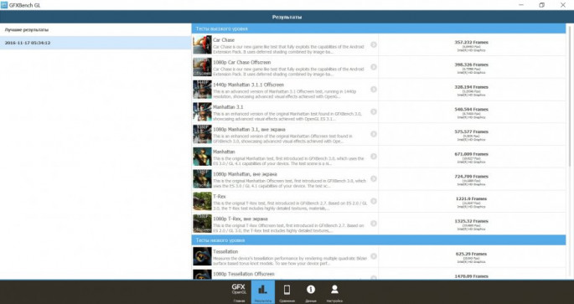This screenshot has width=574, height=304.
Task: Click the Manhattan 3.1 test thumbnail
Action: click(202, 111)
